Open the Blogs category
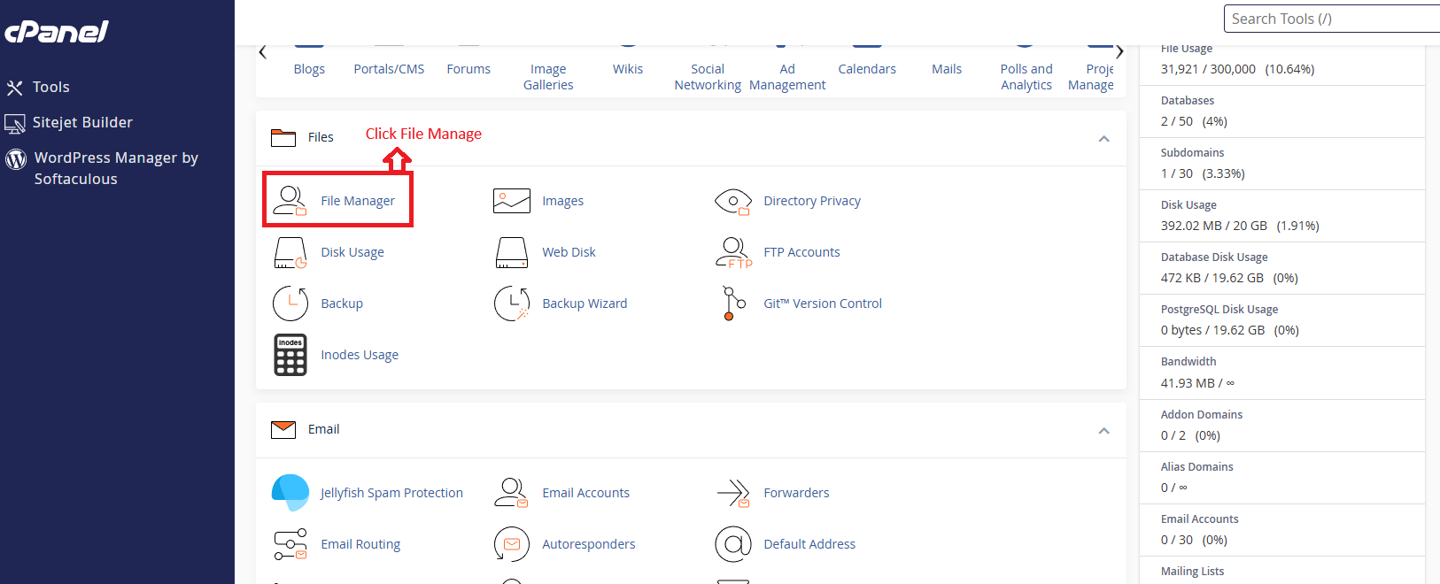The width and height of the screenshot is (1440, 584). (x=309, y=69)
